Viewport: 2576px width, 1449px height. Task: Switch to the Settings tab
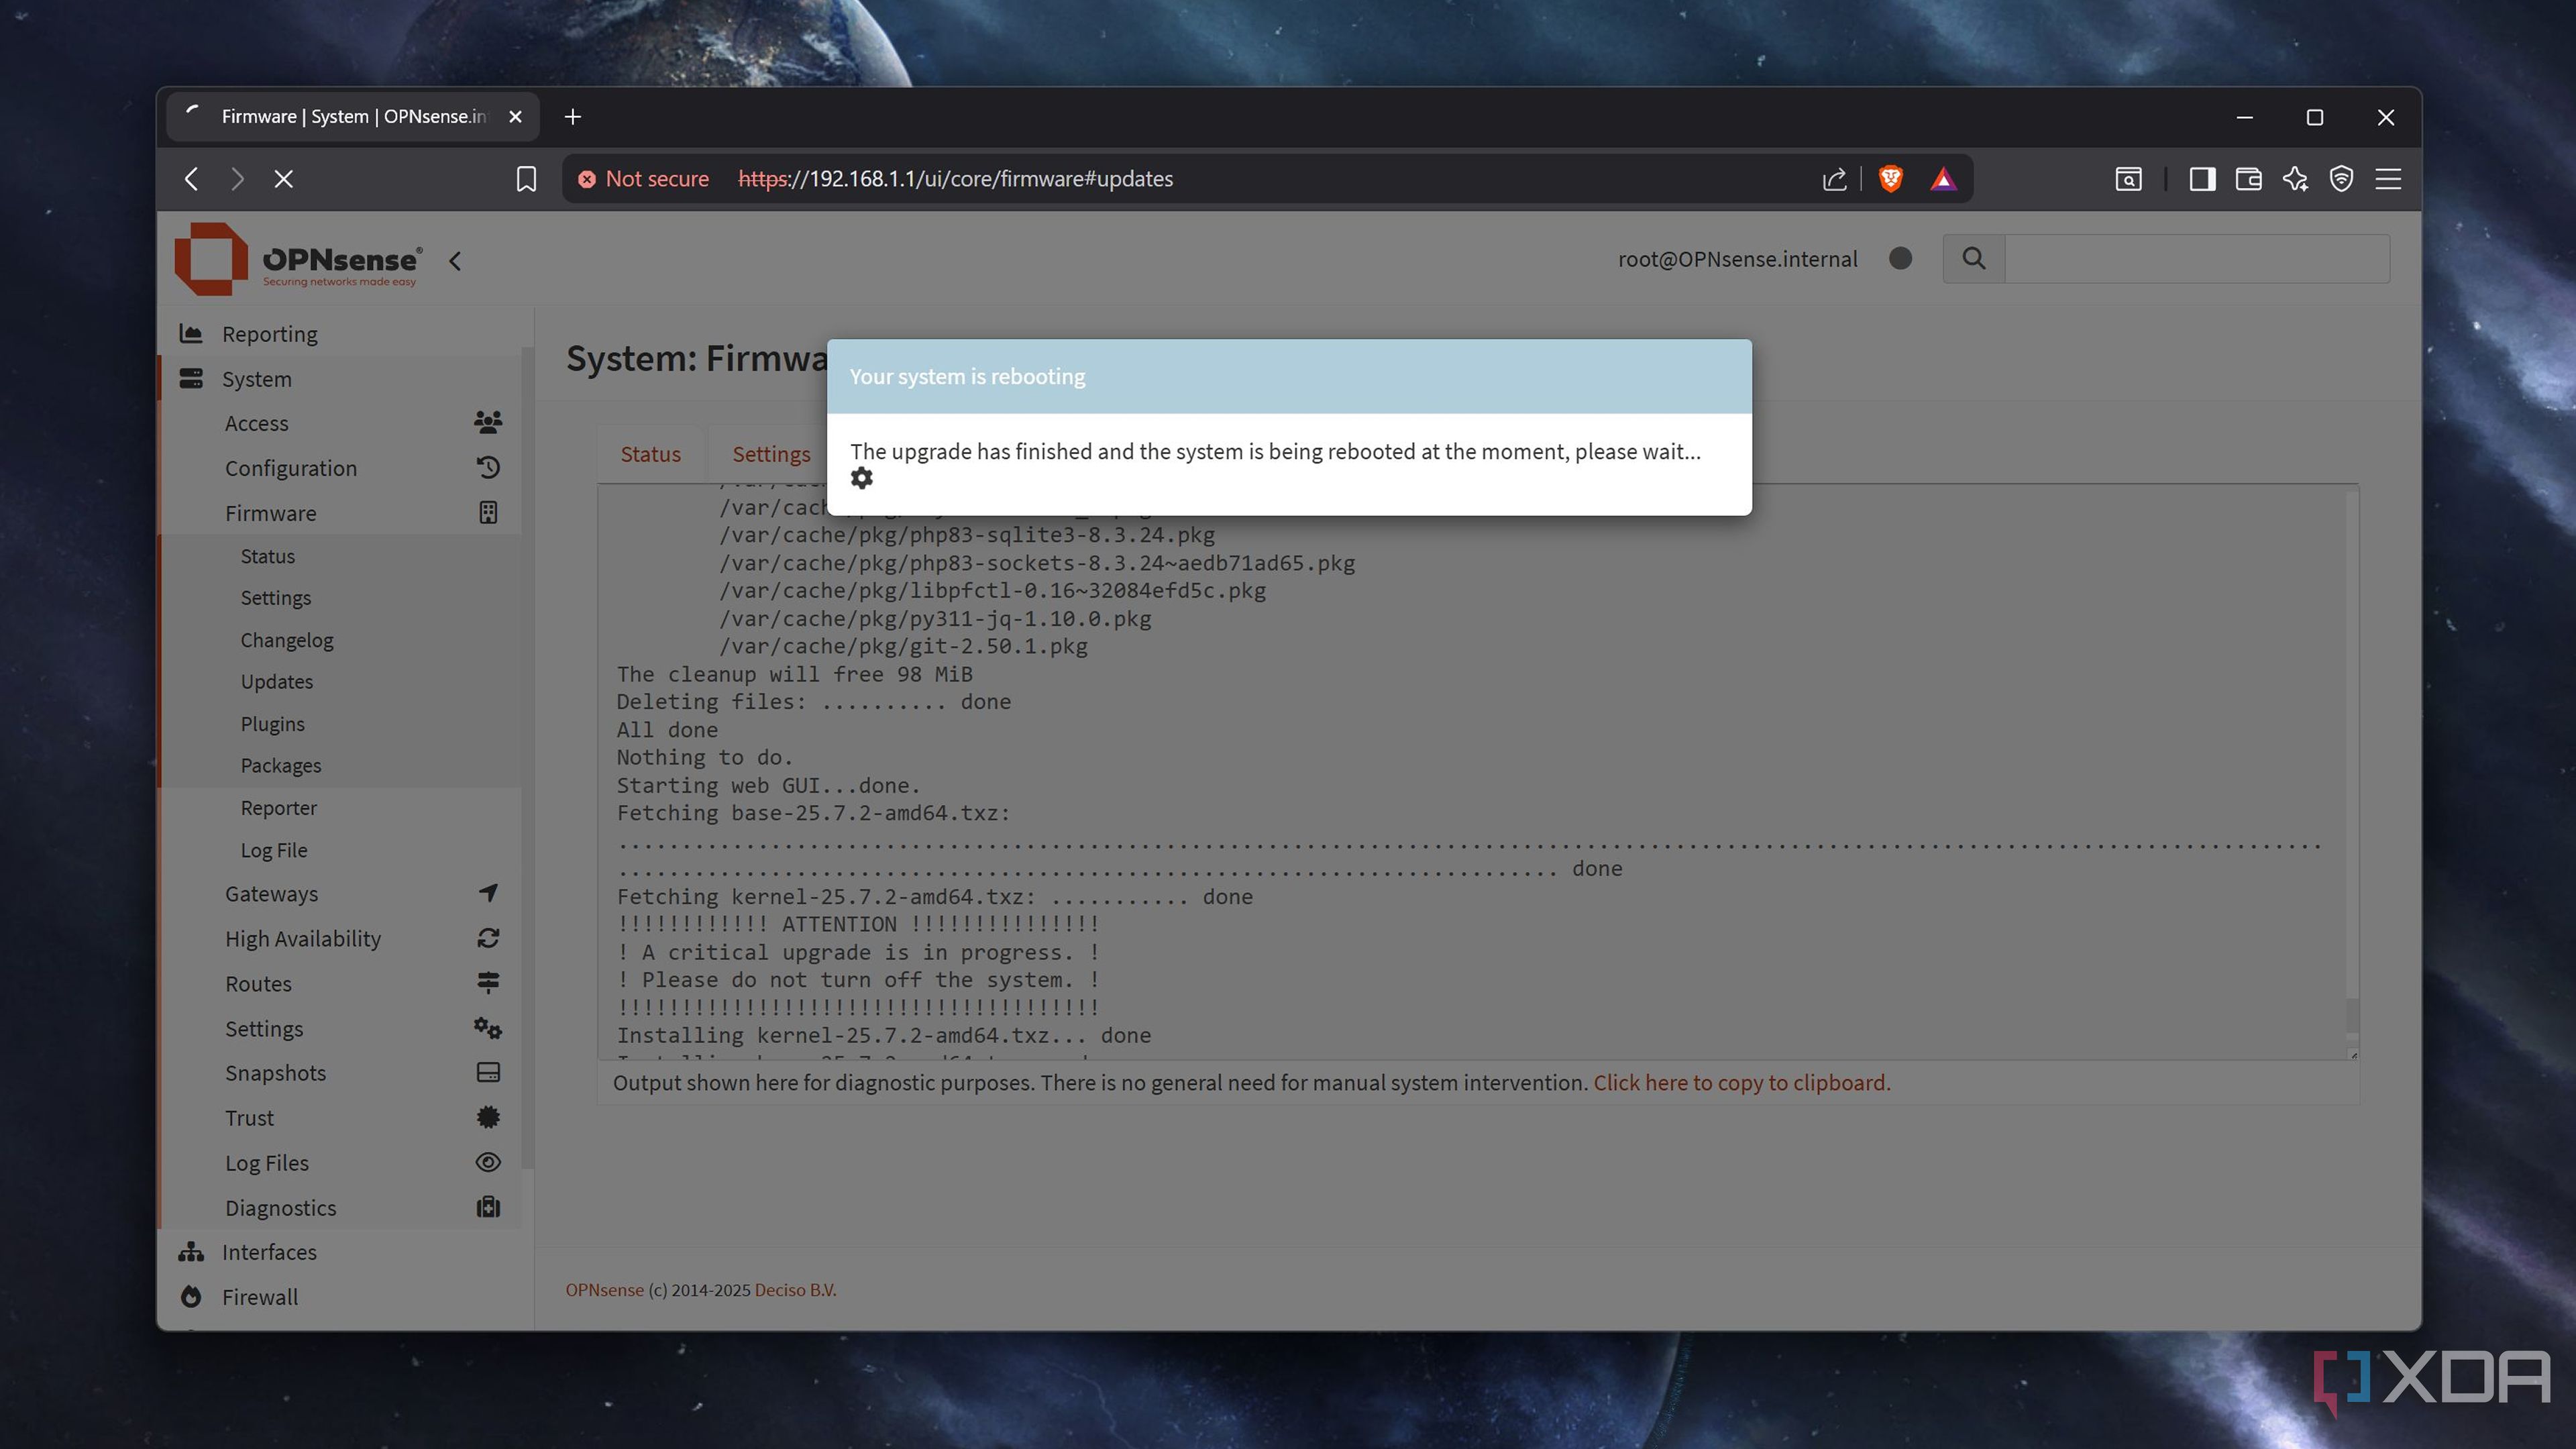coord(771,454)
